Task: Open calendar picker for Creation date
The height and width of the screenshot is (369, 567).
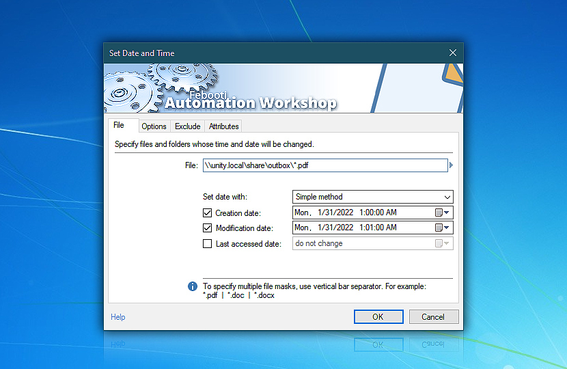Action: (442, 213)
